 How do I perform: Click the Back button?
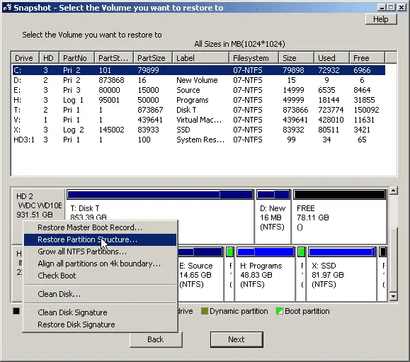click(x=156, y=339)
